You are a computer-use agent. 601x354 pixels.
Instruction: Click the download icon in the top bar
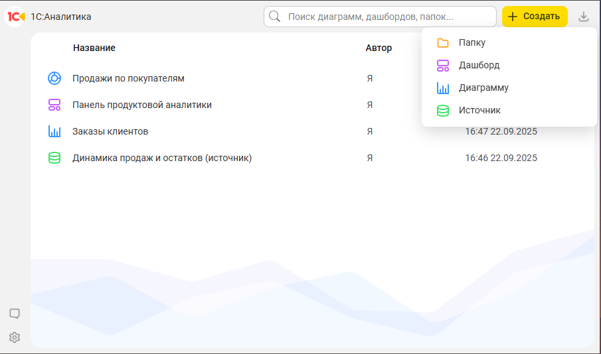(x=584, y=17)
